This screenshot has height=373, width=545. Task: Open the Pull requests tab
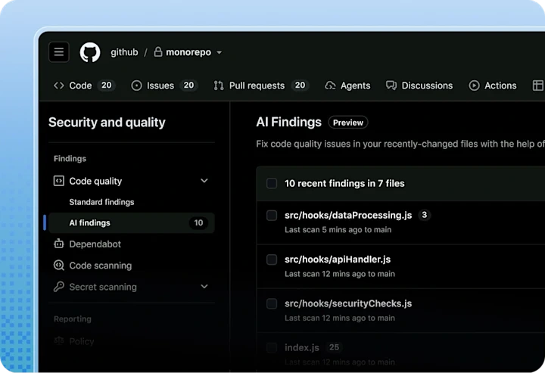point(260,85)
